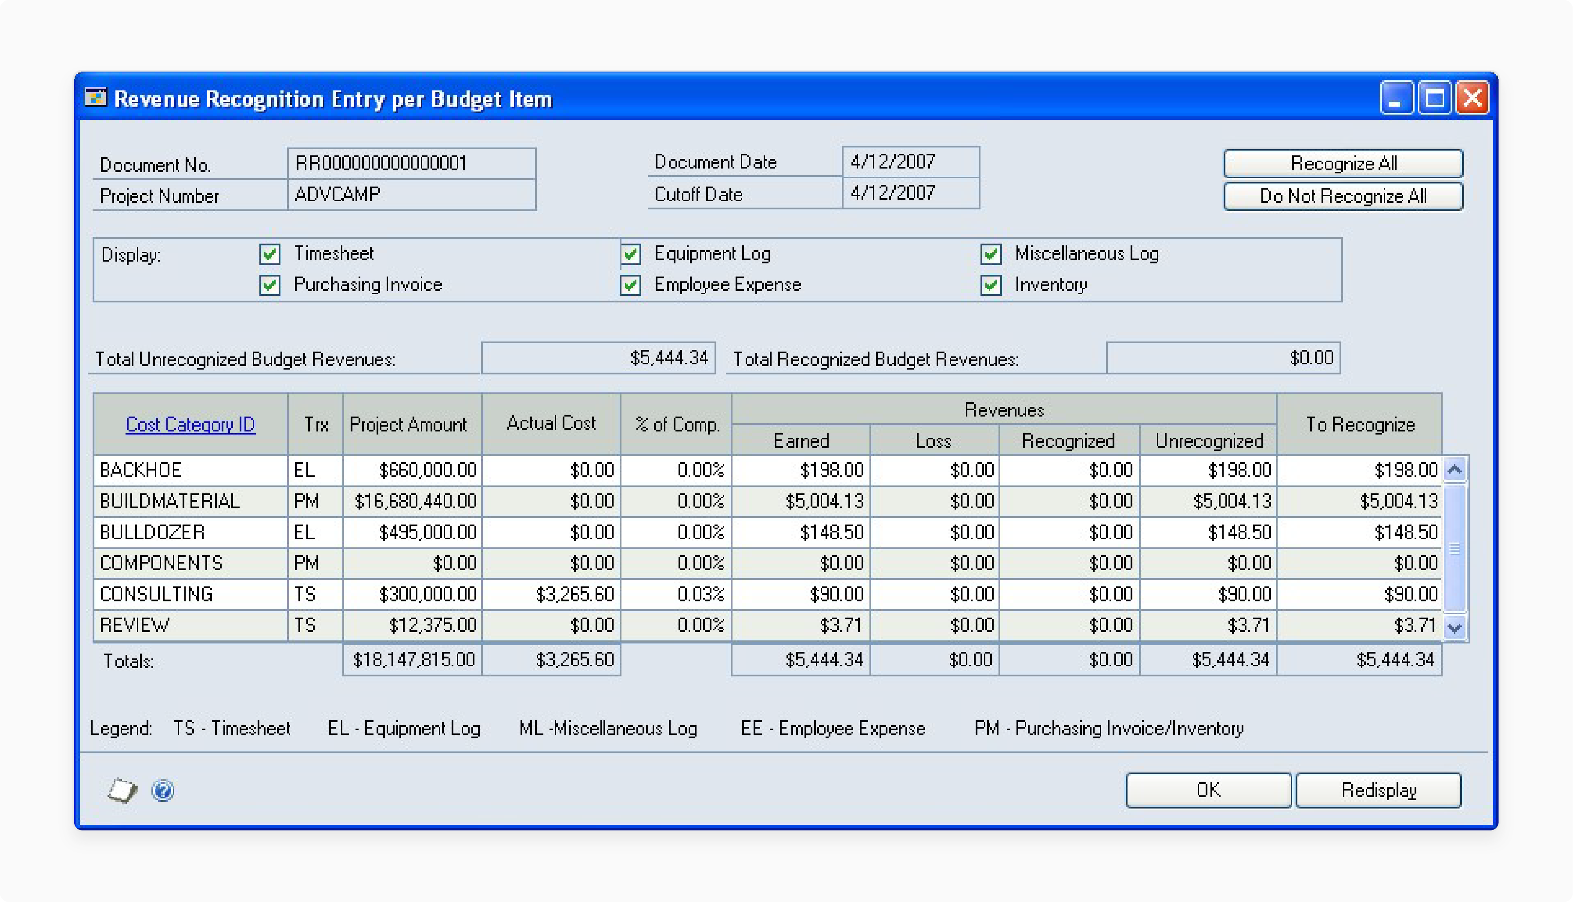Click Totals To Recognize $5,444.34

(1359, 660)
